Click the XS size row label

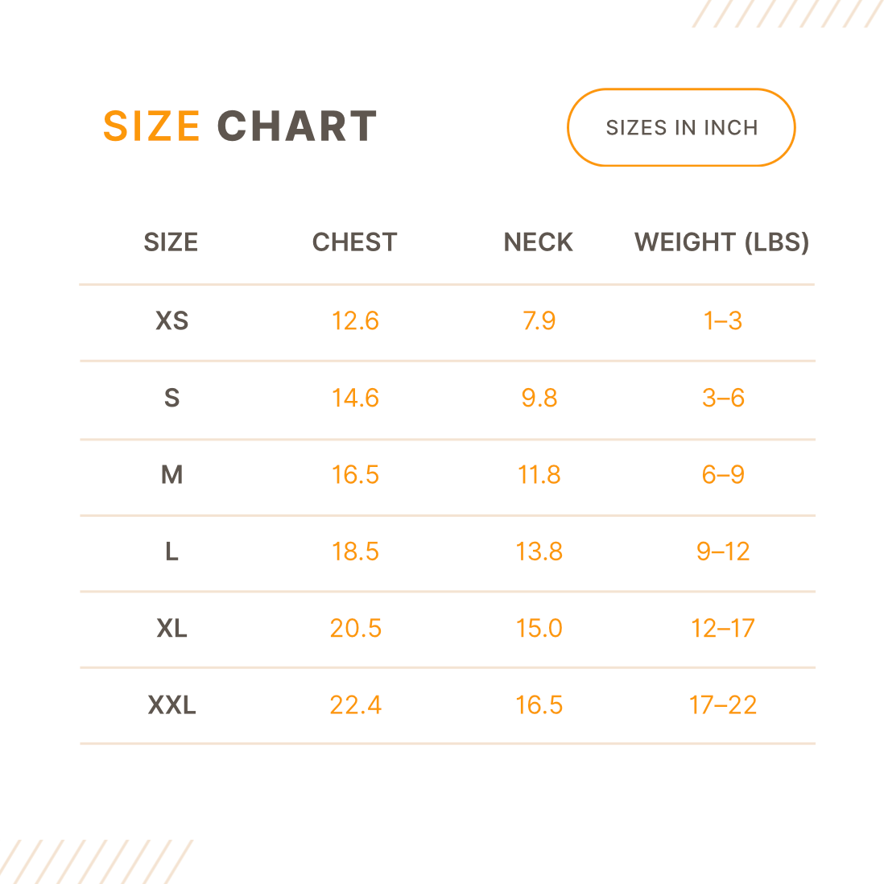pos(171,321)
